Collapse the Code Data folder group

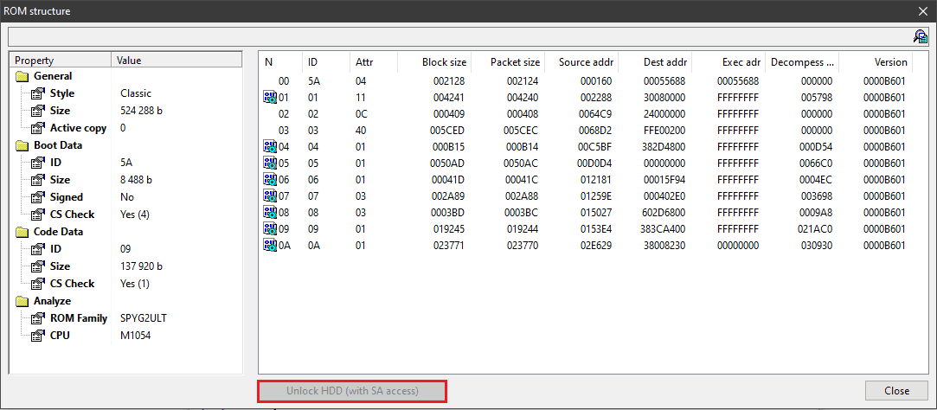(22, 232)
